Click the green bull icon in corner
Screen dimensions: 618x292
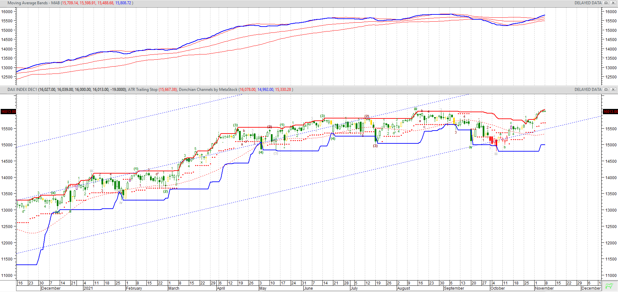point(609,286)
